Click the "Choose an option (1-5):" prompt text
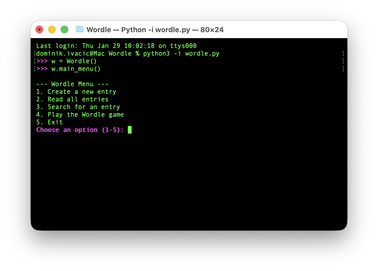This screenshot has height=271, width=378. tap(80, 130)
